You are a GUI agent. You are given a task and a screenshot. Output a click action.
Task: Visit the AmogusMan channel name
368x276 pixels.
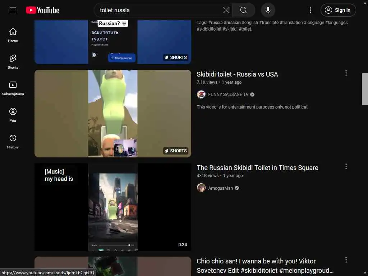point(220,188)
